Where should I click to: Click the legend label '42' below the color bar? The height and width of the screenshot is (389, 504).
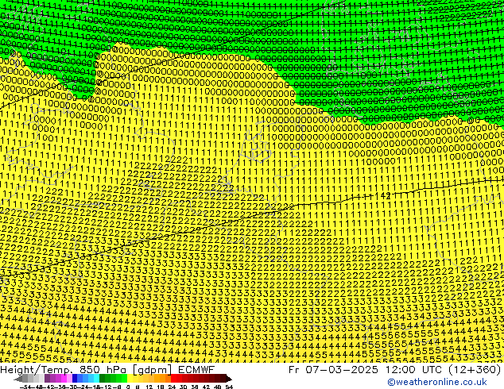(x=207, y=387)
